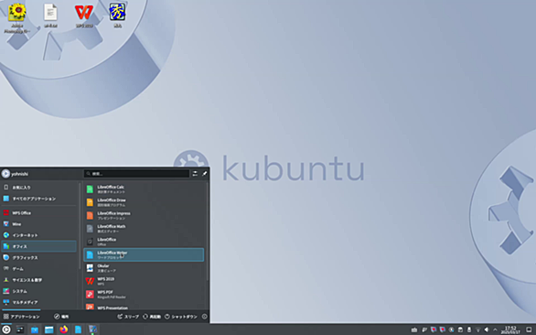Open LibreOffice Impress presentation app
The width and height of the screenshot is (536, 335).
(144, 215)
